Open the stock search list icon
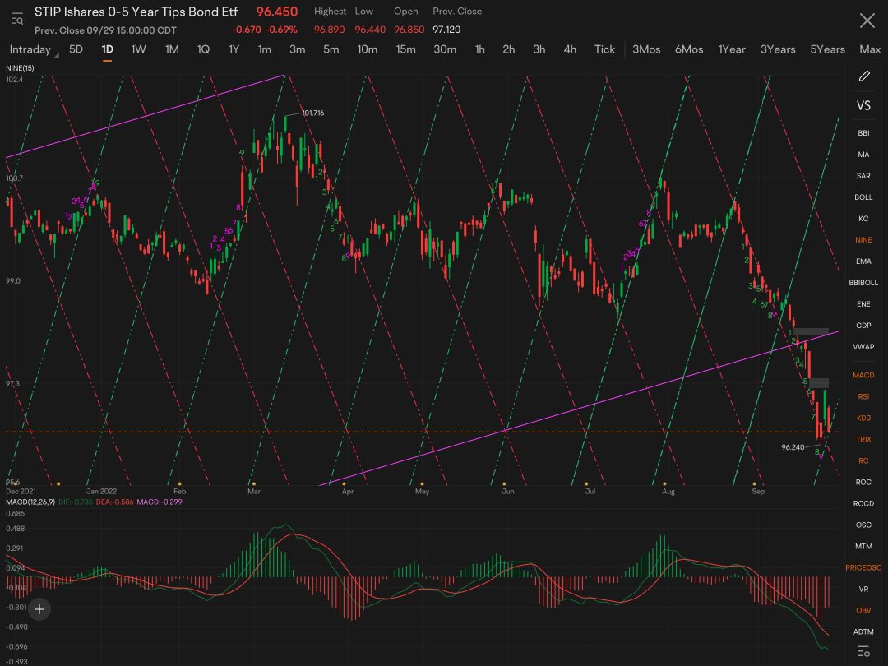 [17, 19]
